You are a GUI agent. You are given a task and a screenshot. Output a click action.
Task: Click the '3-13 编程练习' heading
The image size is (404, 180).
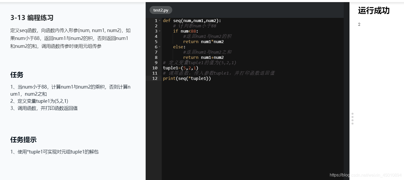click(x=32, y=18)
